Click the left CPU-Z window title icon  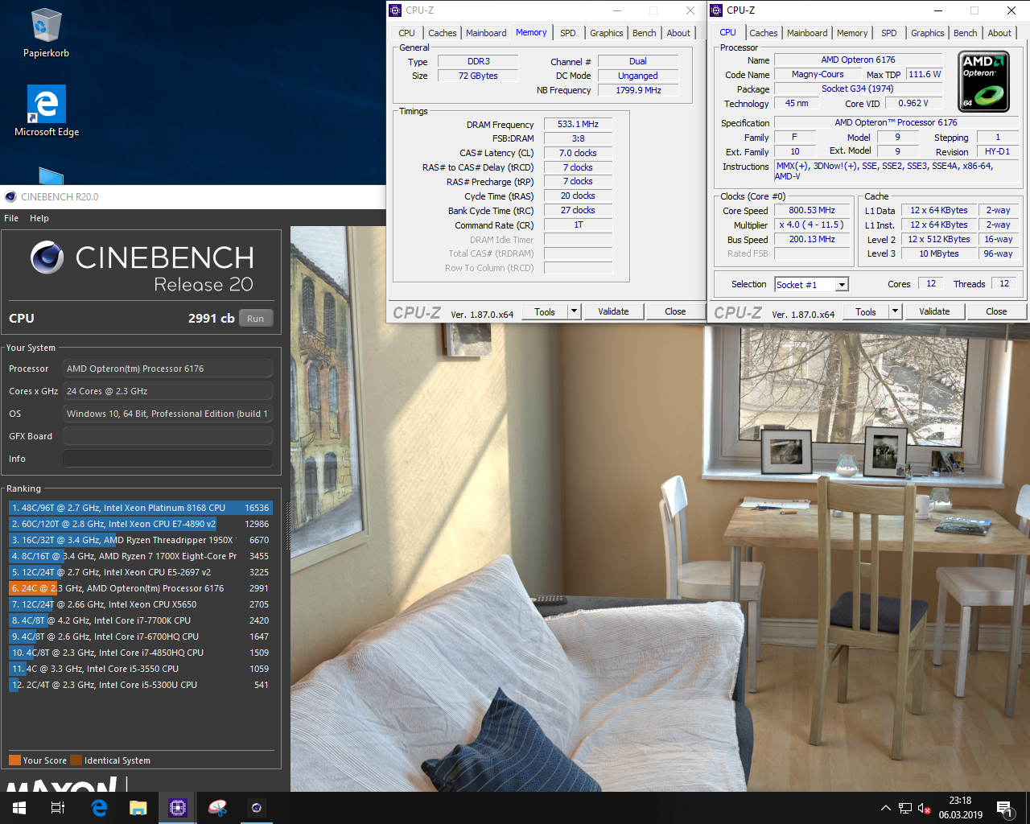395,10
